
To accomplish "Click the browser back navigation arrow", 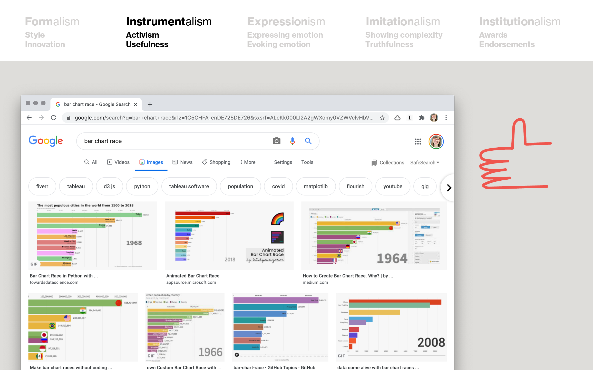I will pyautogui.click(x=30, y=118).
